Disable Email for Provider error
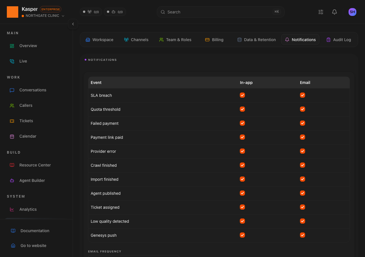The width and height of the screenshot is (365, 257). pos(303,151)
